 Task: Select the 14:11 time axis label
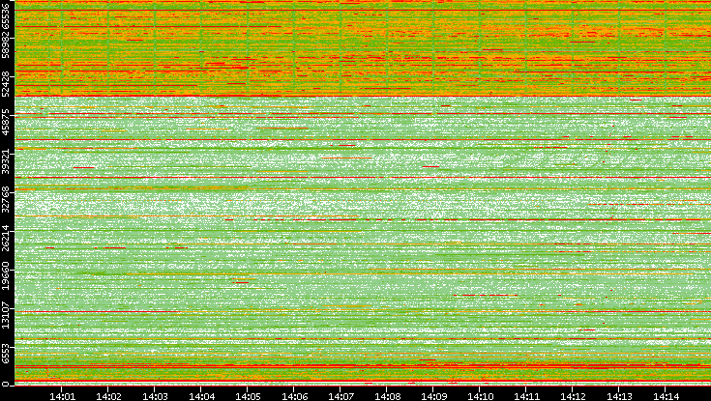click(x=526, y=396)
